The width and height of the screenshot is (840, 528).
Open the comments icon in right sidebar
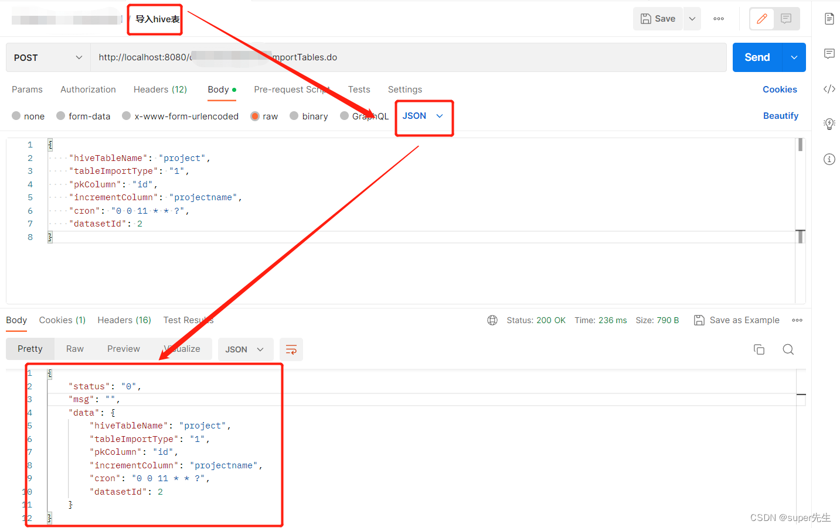tap(829, 54)
